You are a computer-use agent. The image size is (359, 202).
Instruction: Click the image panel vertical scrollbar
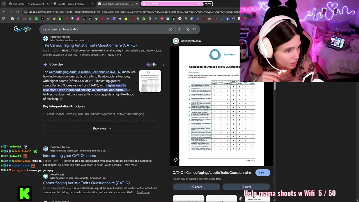275,86
